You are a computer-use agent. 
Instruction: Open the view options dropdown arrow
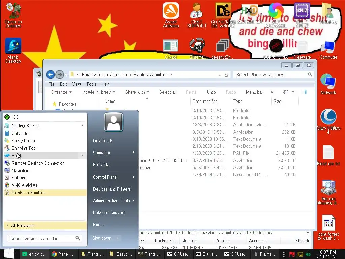(293, 92)
